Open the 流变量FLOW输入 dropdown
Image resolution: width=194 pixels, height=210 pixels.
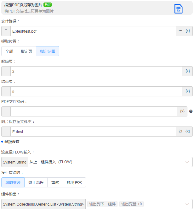(110, 162)
